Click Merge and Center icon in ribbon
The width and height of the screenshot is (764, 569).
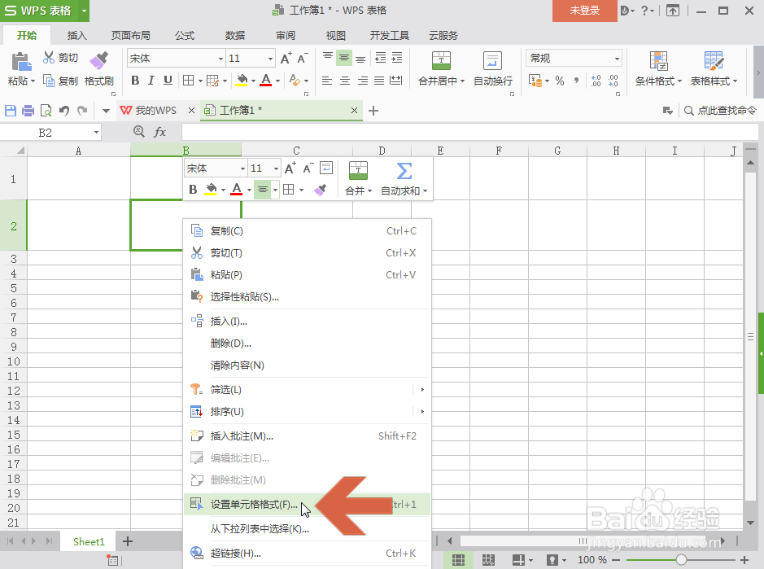coord(441,61)
